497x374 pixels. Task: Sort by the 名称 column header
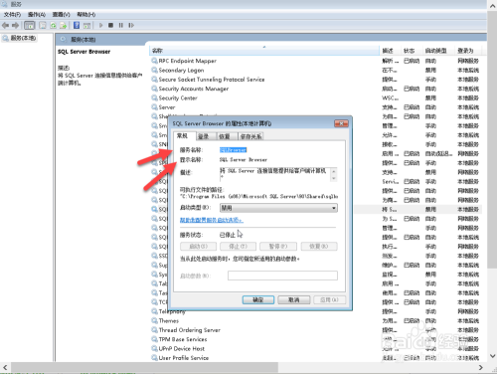pos(264,51)
